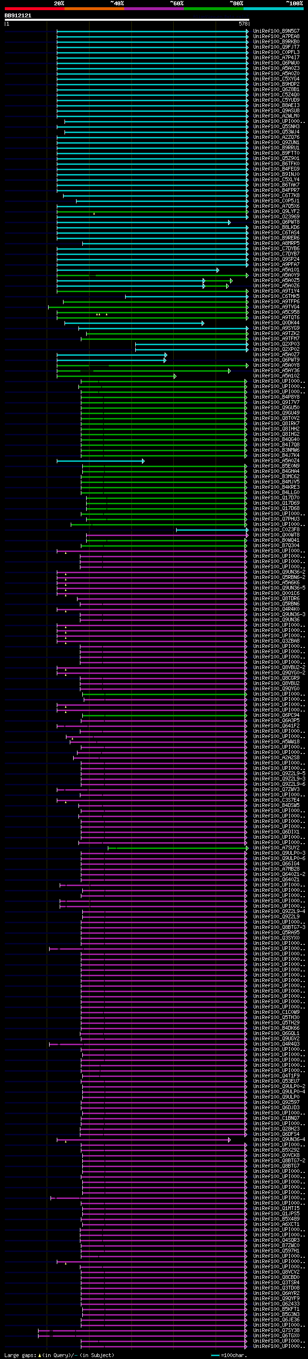Select the UniRef100_Q9LYF2 label
This screenshot has width=308, height=1359.
coord(276,212)
